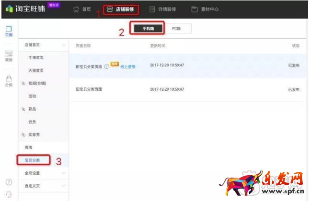Screen dimensions: 309x201
Task: Toggle hidden-eye icon beside 新品
Action: (x=23, y=109)
